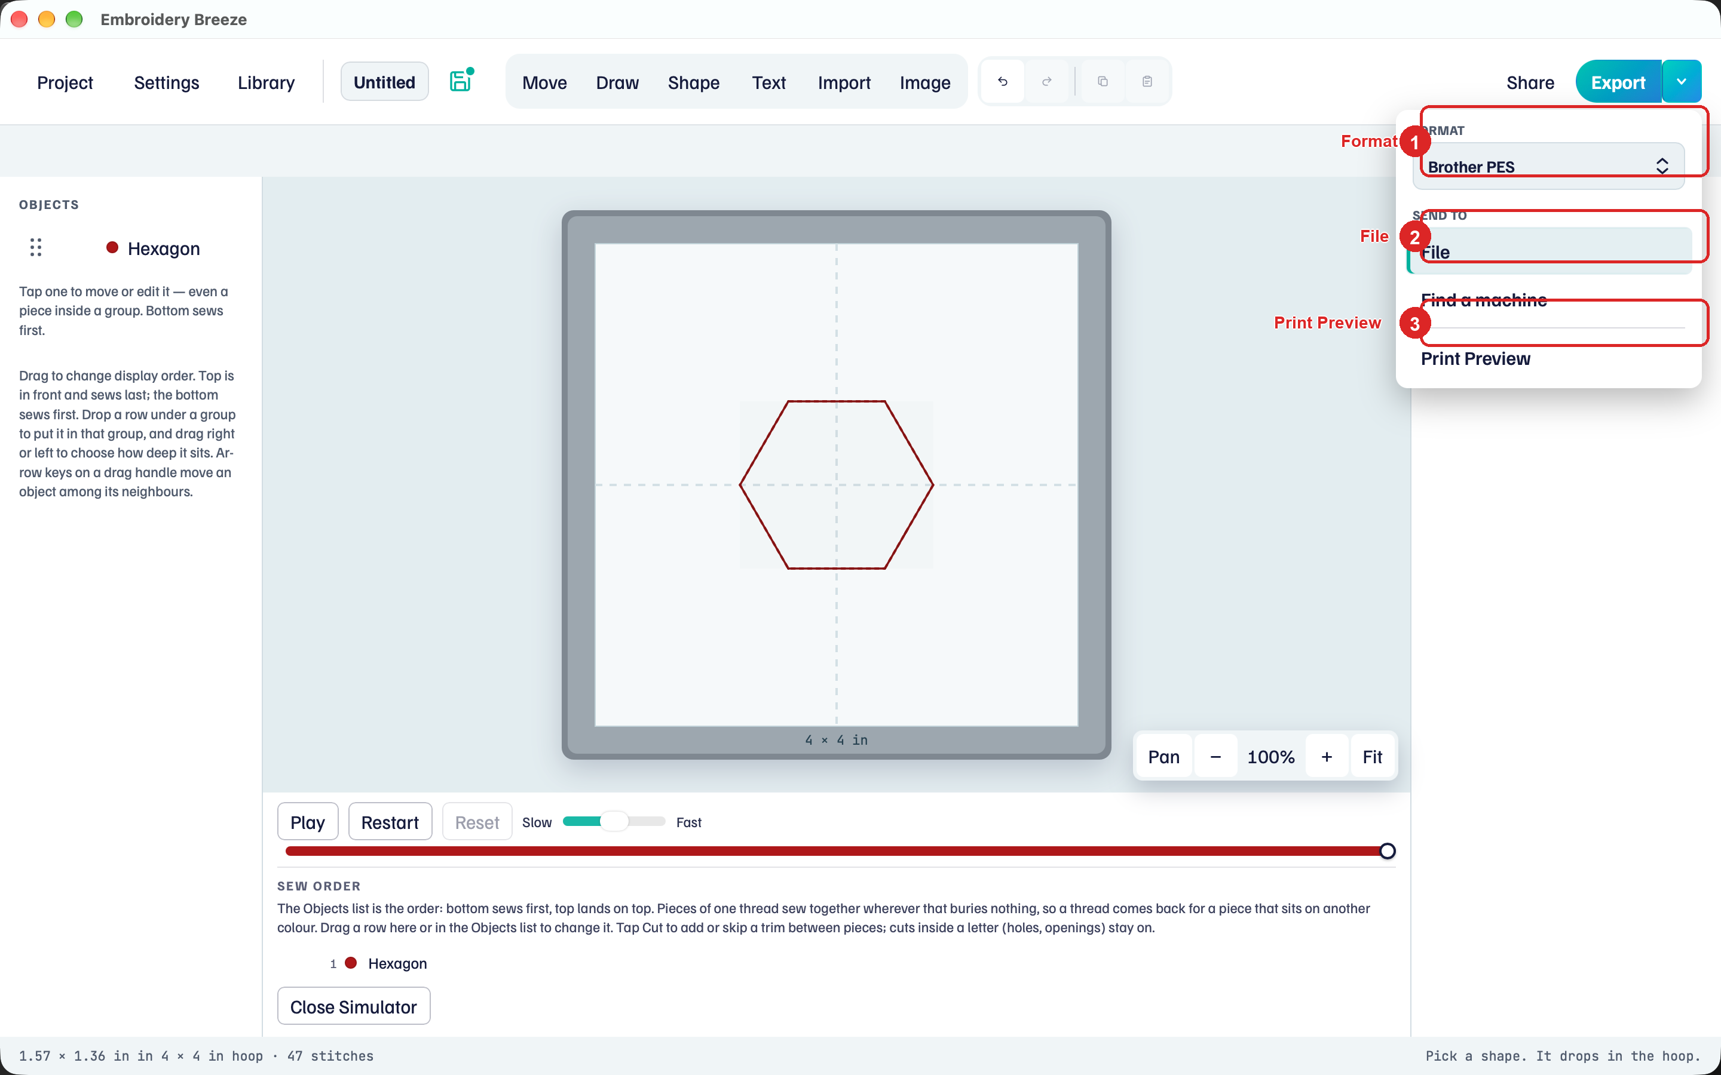Open the Settings menu
The width and height of the screenshot is (1721, 1075).
point(166,82)
